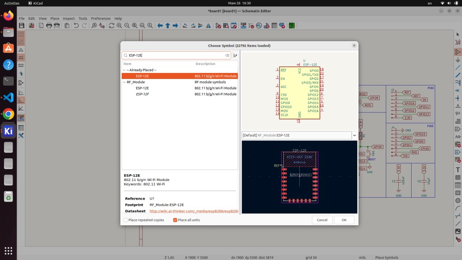Click the Find magnifier icon
The width and height of the screenshot is (462, 260).
point(94,25)
